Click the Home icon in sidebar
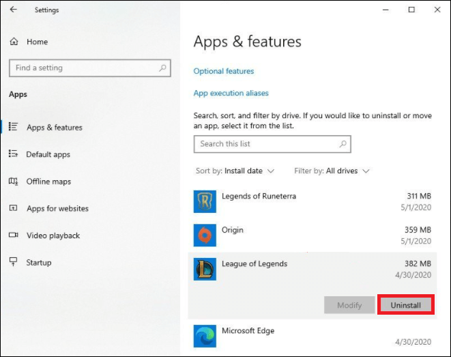451x357 pixels. [14, 42]
